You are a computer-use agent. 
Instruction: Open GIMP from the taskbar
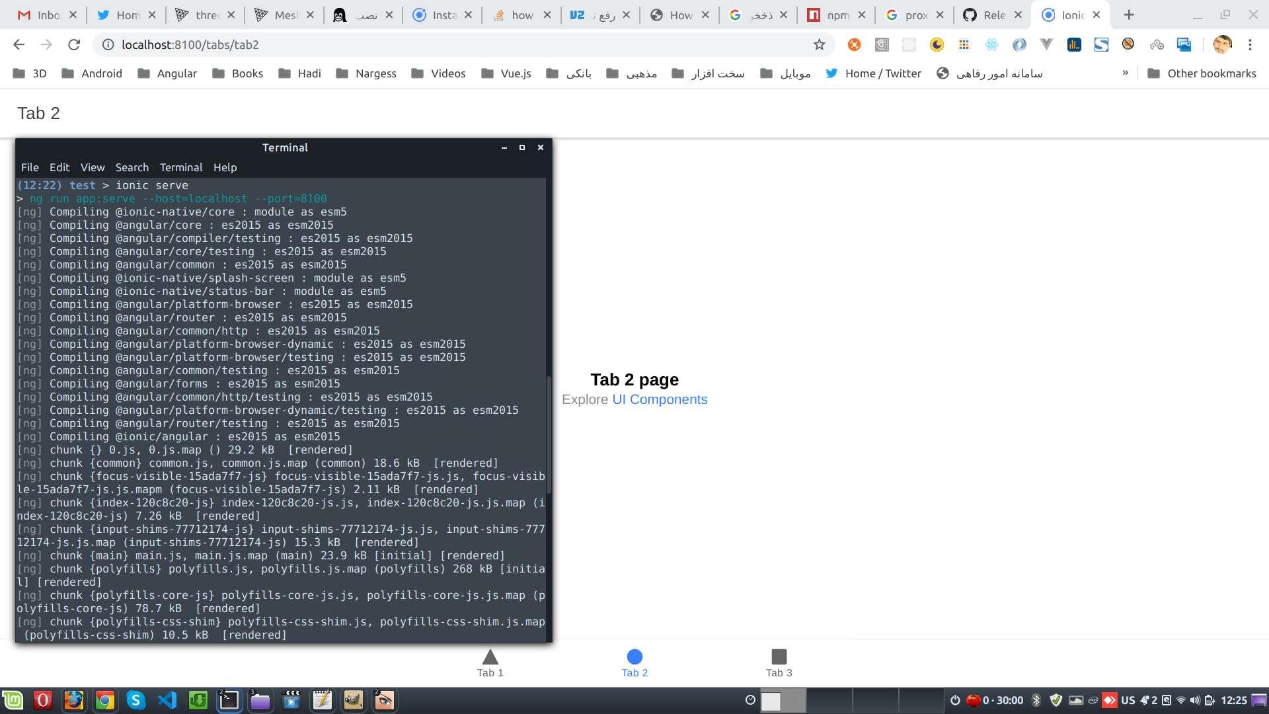(x=354, y=700)
